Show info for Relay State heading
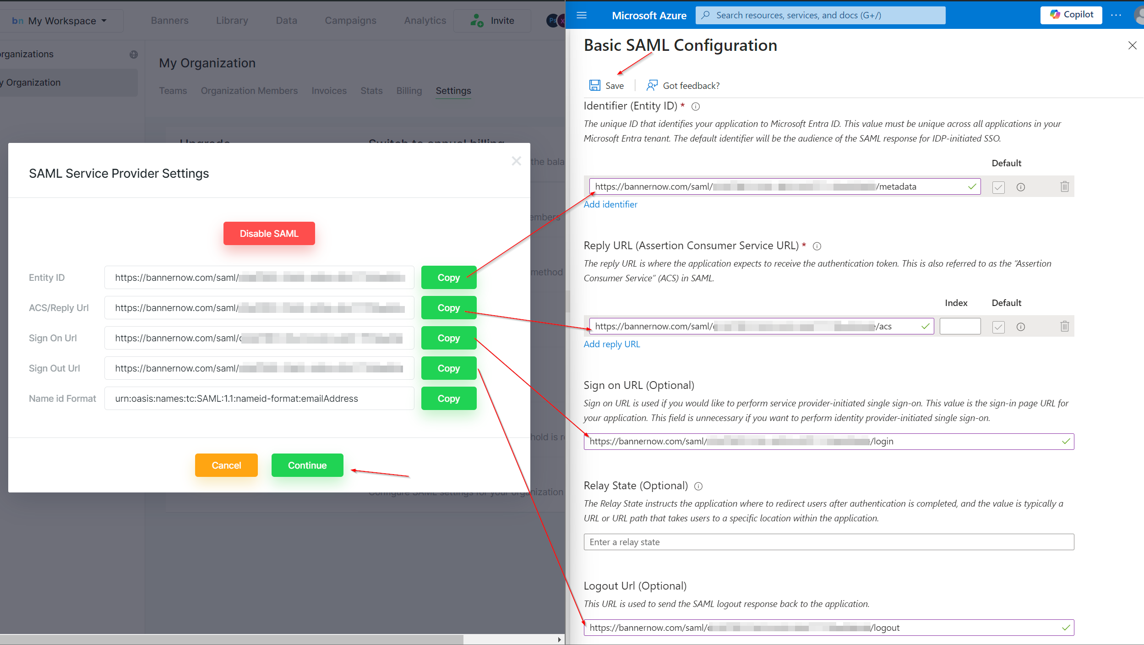1144x645 pixels. pos(698,486)
